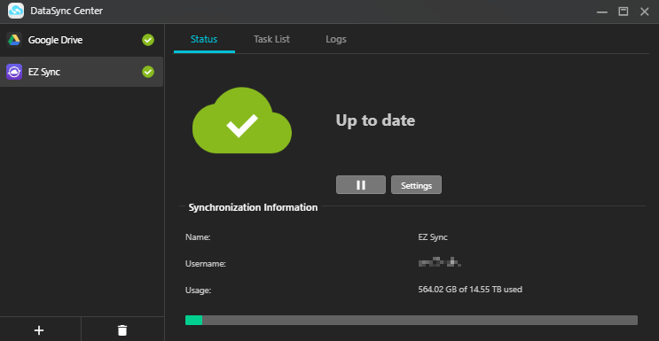Click the EZ Sync purple cloud icon
Image resolution: width=659 pixels, height=341 pixels.
14,72
